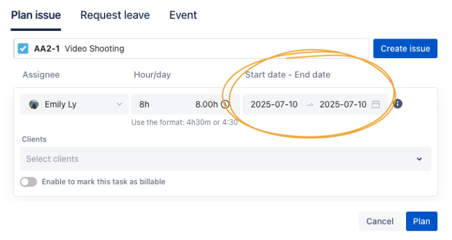Click the chevron in the Clients field
The image size is (452, 240).
[x=419, y=159]
